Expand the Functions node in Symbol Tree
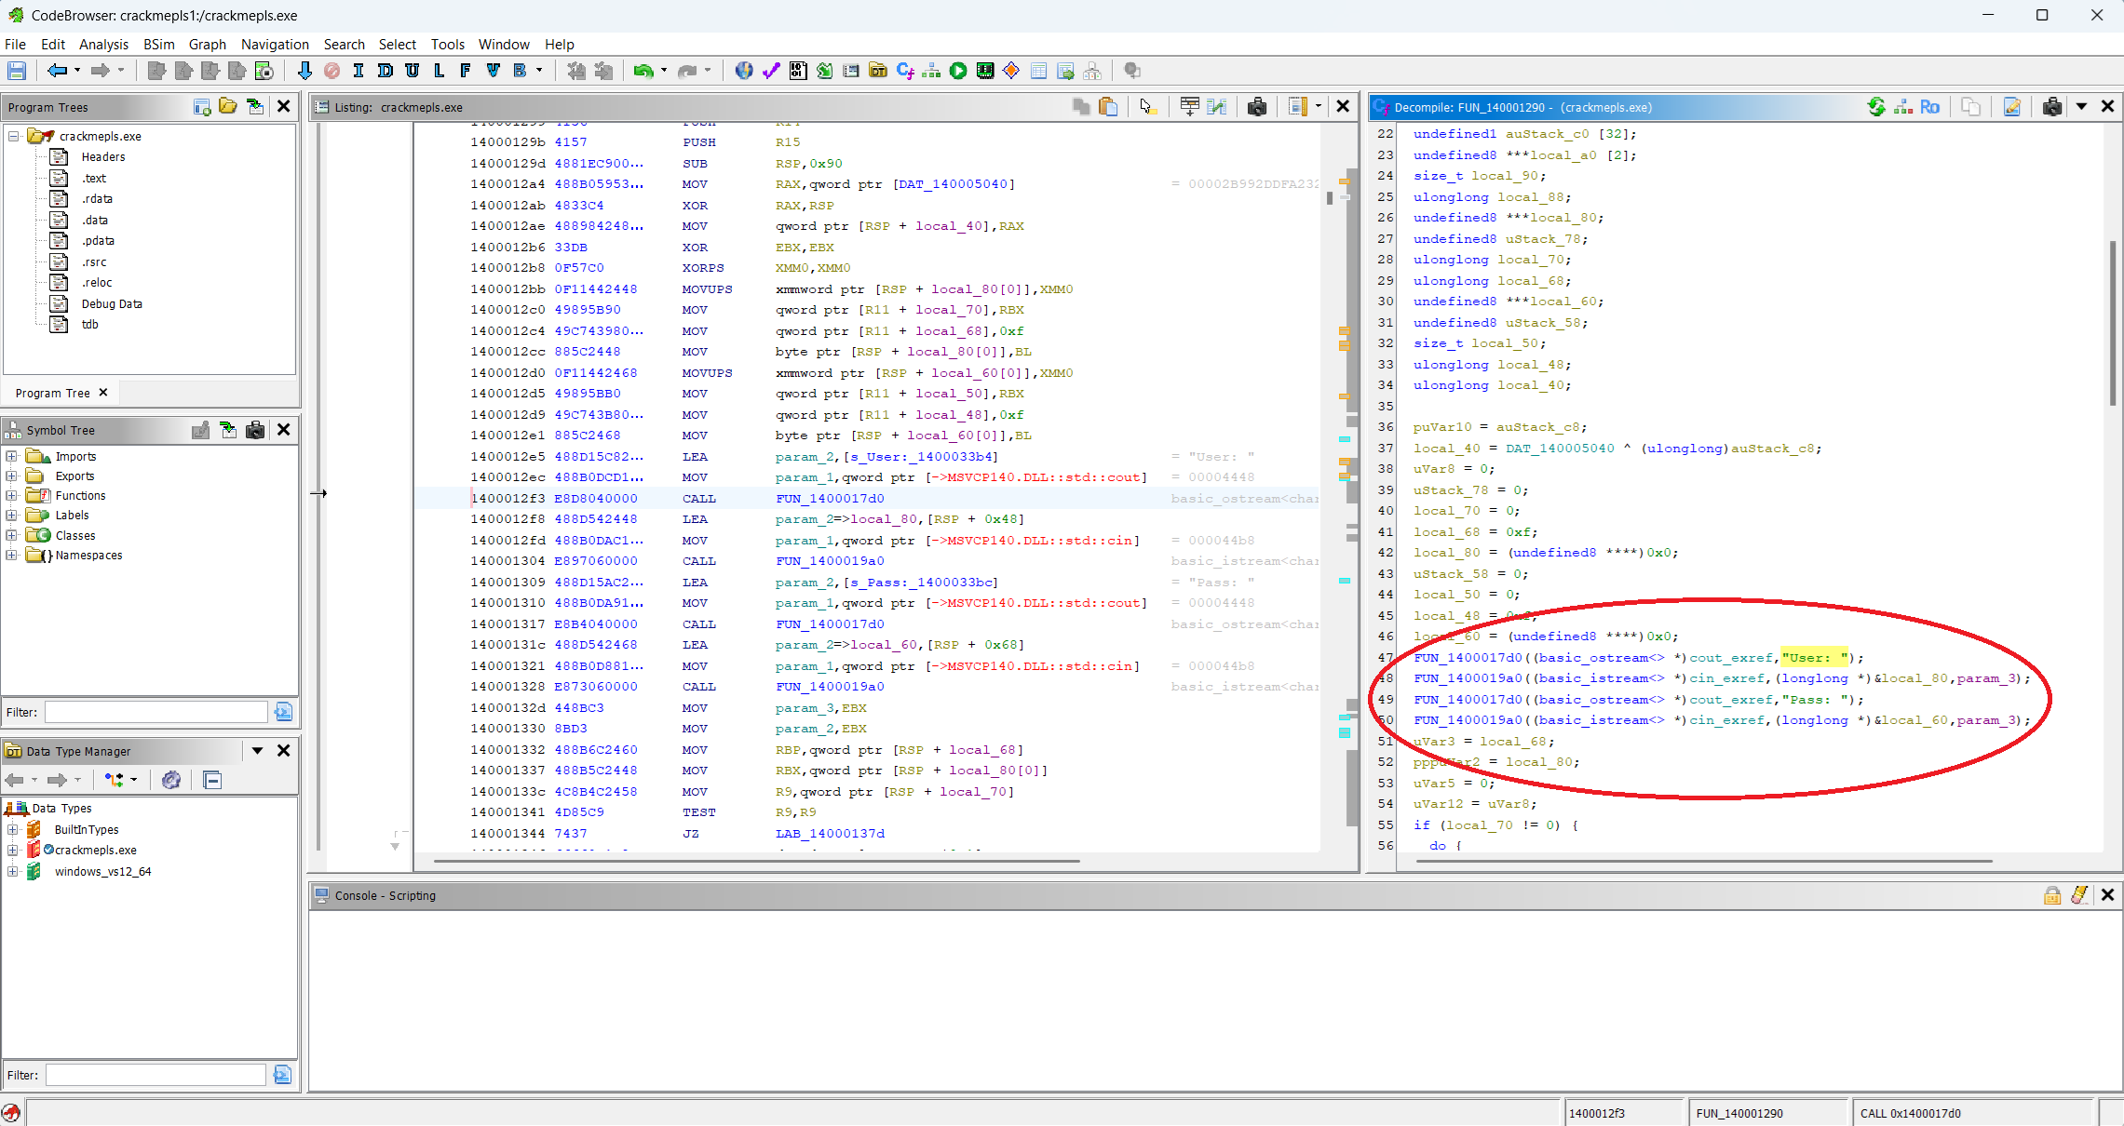The height and width of the screenshot is (1126, 2124). point(12,496)
